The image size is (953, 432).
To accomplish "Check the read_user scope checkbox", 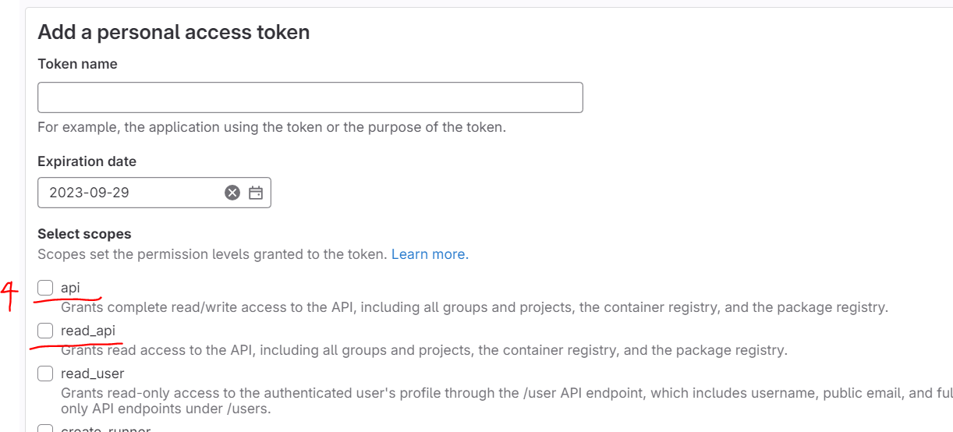I will point(45,374).
